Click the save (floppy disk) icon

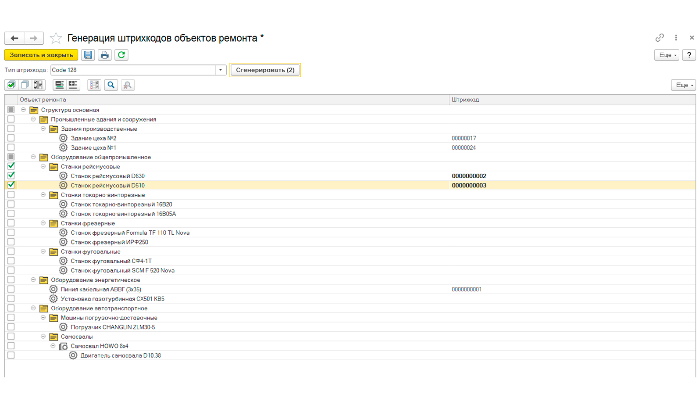click(x=88, y=55)
